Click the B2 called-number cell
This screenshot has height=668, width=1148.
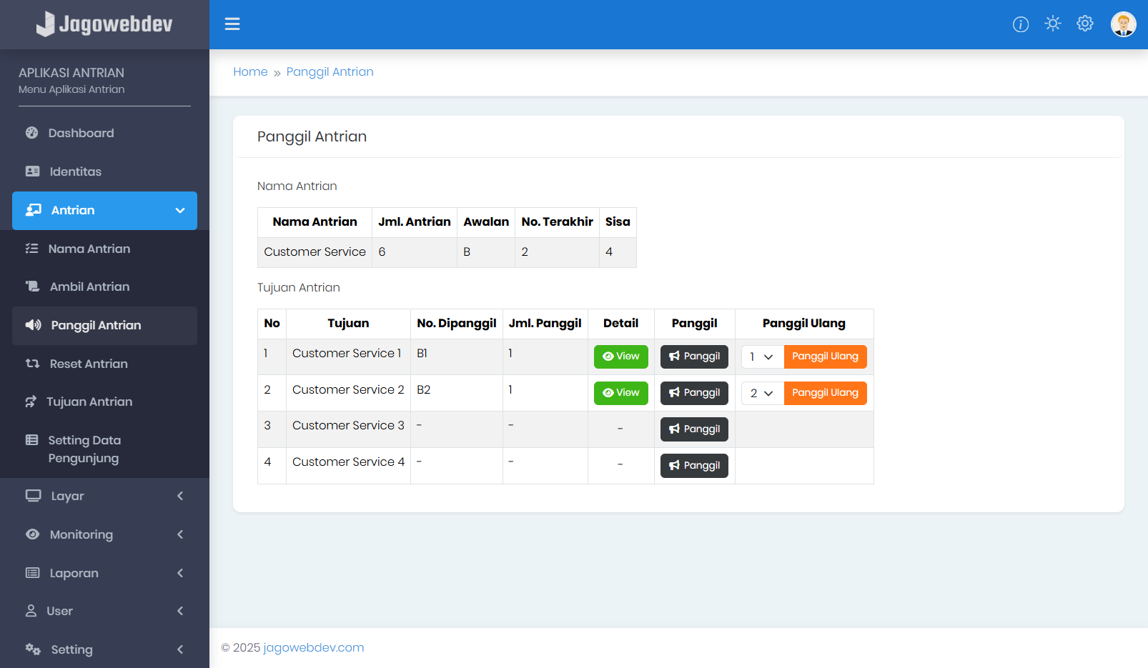(457, 393)
